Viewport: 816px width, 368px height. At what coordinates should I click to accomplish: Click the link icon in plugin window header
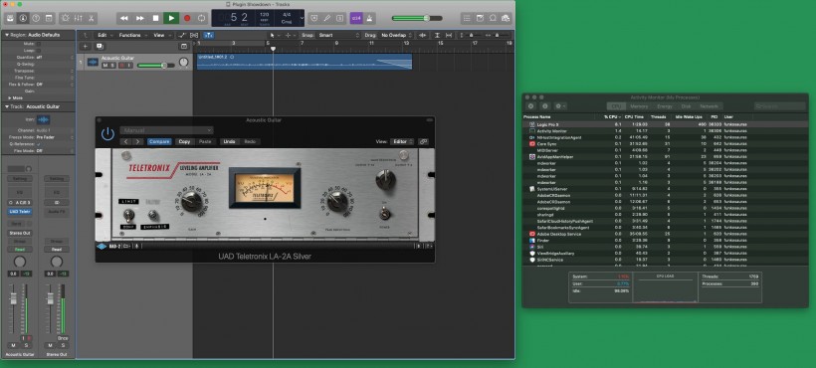(x=423, y=141)
